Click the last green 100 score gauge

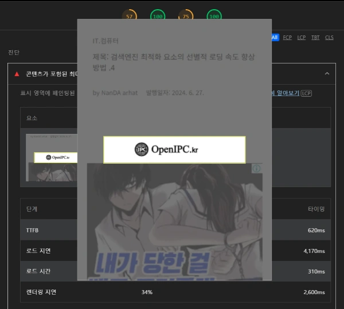click(x=214, y=16)
